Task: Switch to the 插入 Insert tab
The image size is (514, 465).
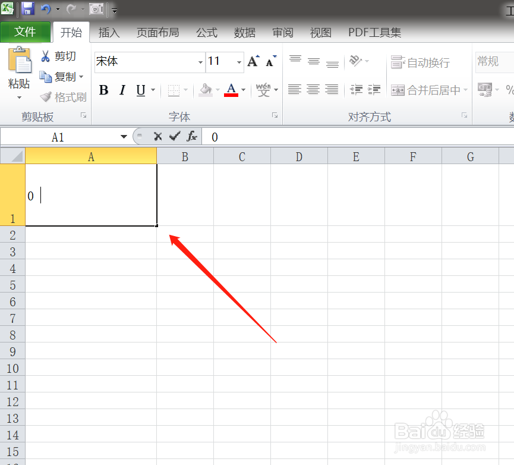Action: 109,33
